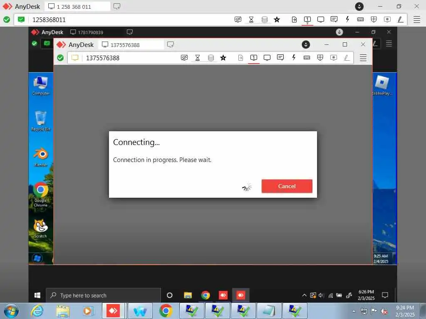Open Windows 10 notification center icon
Screen dimensions: 426x319
click(x=385, y=295)
